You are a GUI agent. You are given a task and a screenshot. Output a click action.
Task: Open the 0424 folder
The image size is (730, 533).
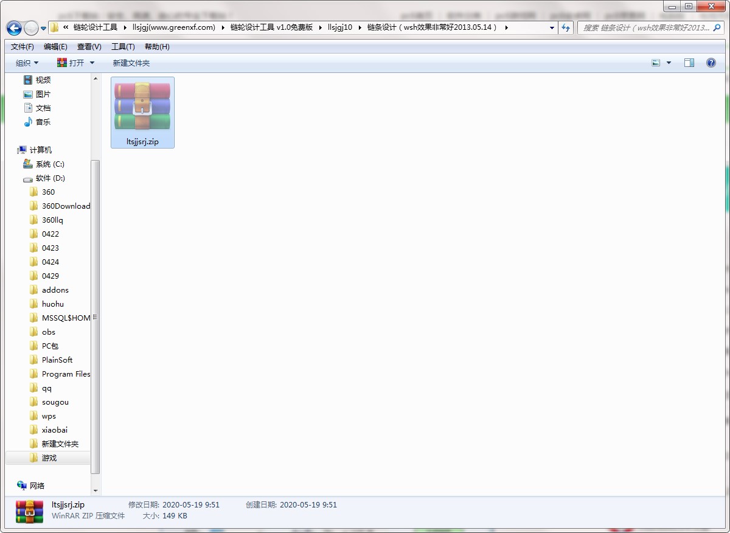click(x=44, y=262)
